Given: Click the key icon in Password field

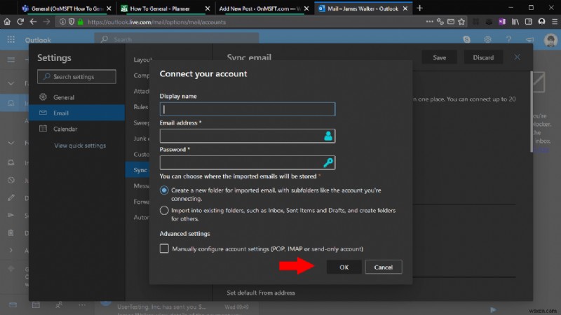Looking at the screenshot, I should [x=328, y=162].
